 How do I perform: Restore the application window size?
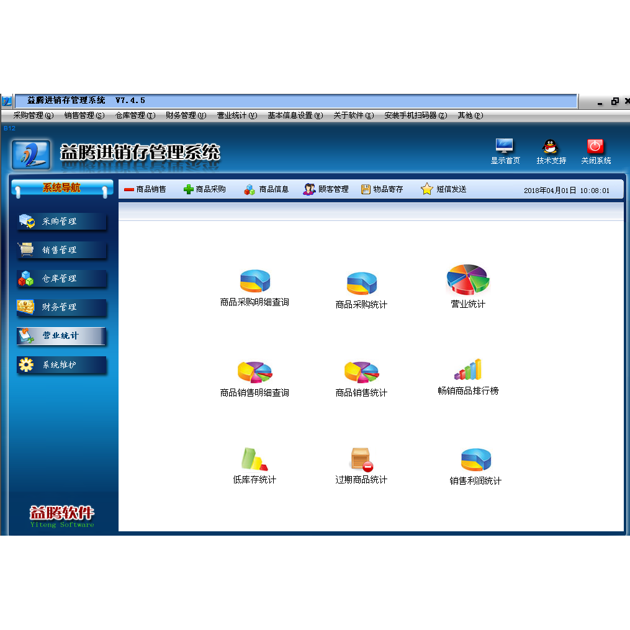tap(614, 101)
